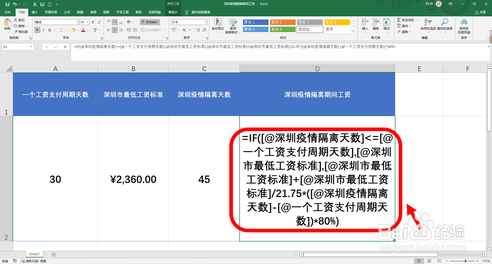The width and height of the screenshot is (492, 264).
Task: Open the AutoSum (自动求和) dropdown arrow
Action: (417, 20)
